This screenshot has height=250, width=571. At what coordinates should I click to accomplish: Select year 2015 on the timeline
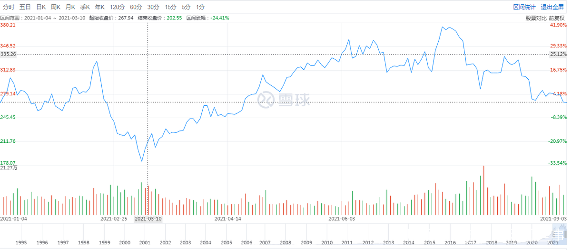[429, 242]
